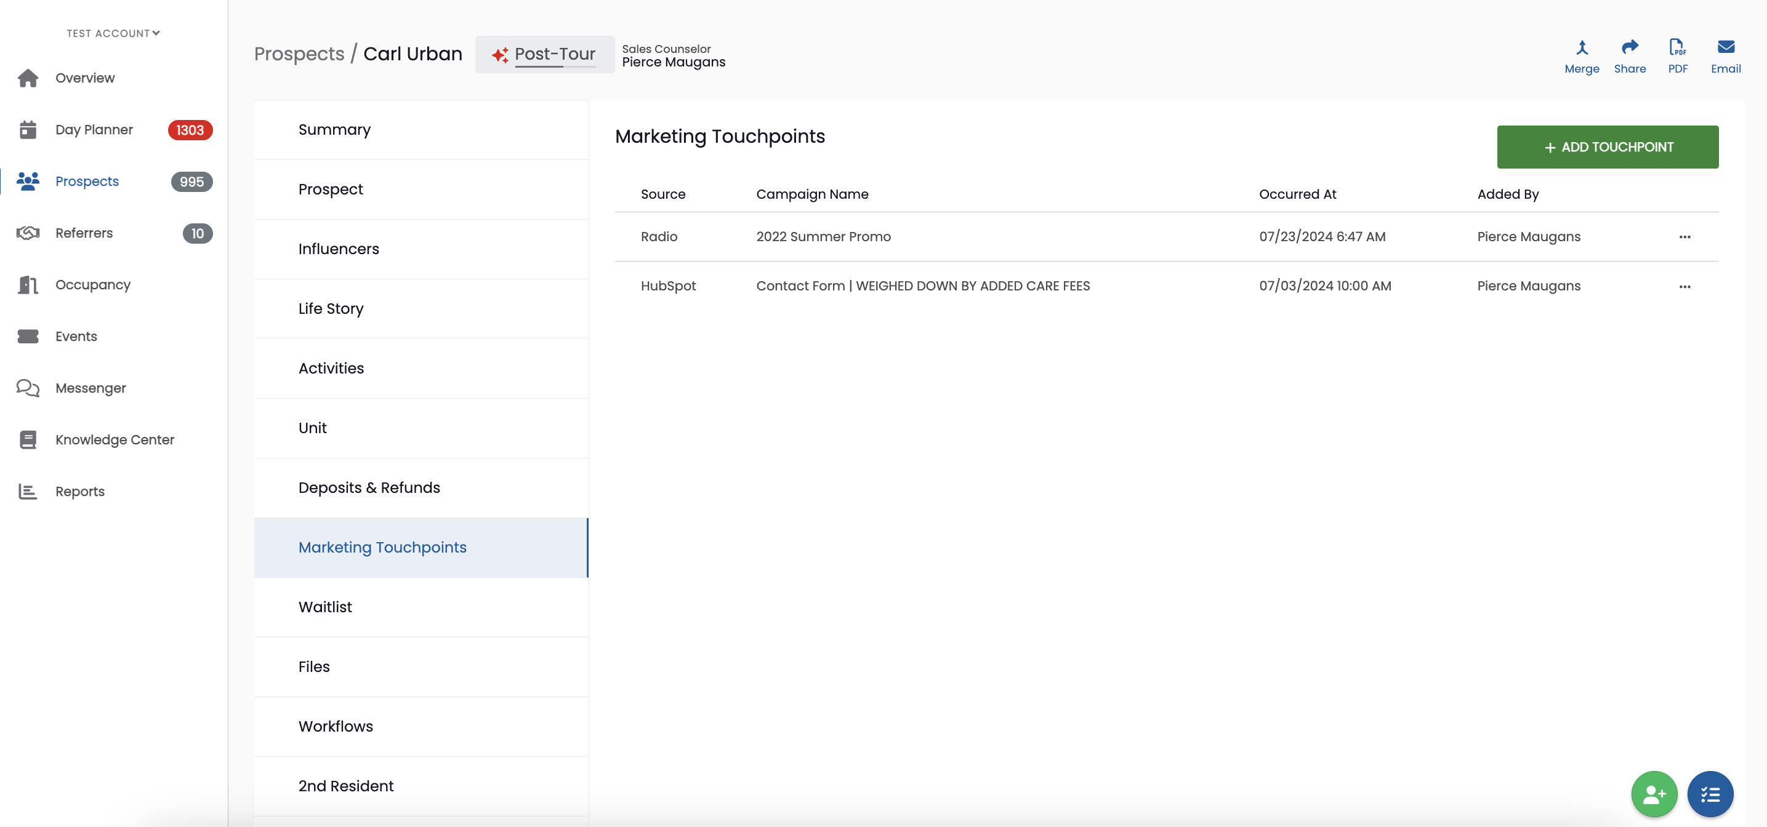
Task: Open Reports chart icon in sidebar
Action: [28, 492]
